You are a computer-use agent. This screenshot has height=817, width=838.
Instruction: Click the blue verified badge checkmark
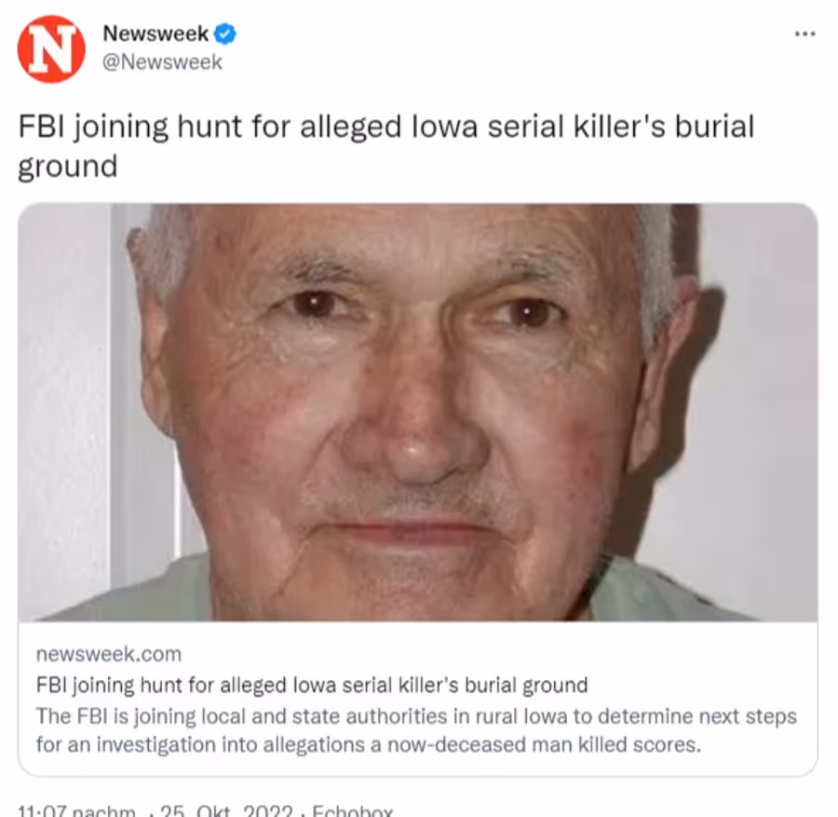[225, 34]
